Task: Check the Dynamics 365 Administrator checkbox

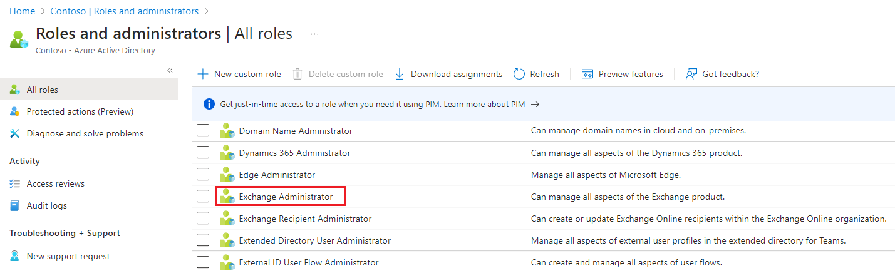Action: 203,153
